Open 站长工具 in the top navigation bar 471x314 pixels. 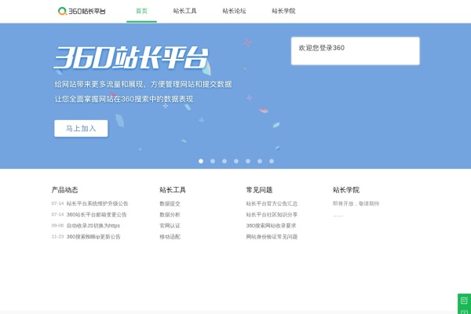tap(184, 11)
